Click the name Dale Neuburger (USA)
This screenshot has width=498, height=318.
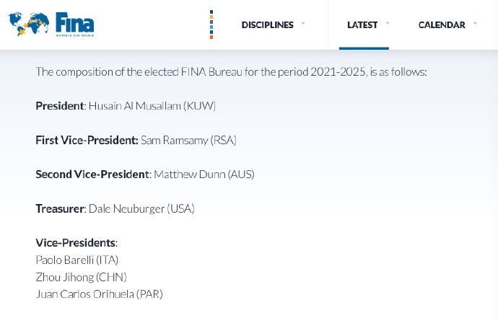[x=141, y=208]
